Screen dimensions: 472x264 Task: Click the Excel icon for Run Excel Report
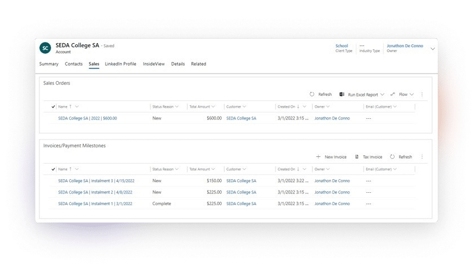pos(342,94)
